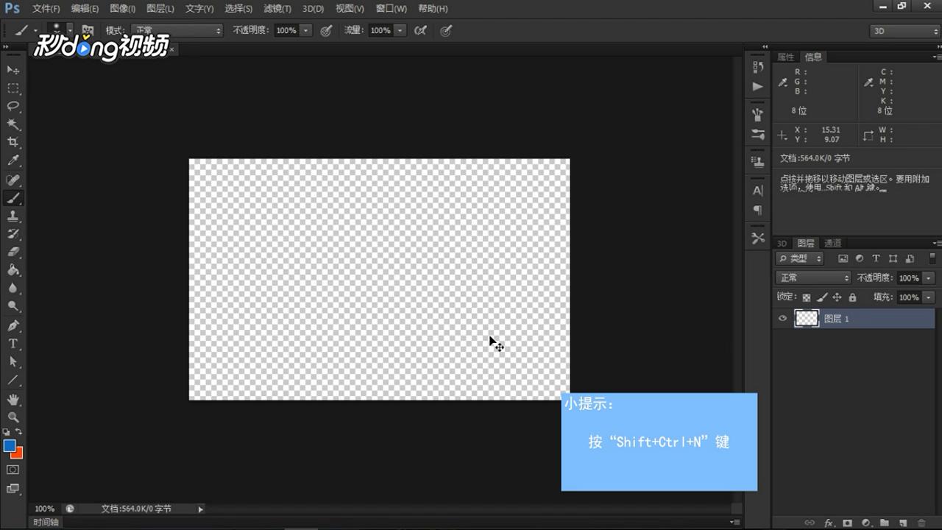Open the 图像(I) menu
942x530 pixels.
pyautogui.click(x=122, y=9)
